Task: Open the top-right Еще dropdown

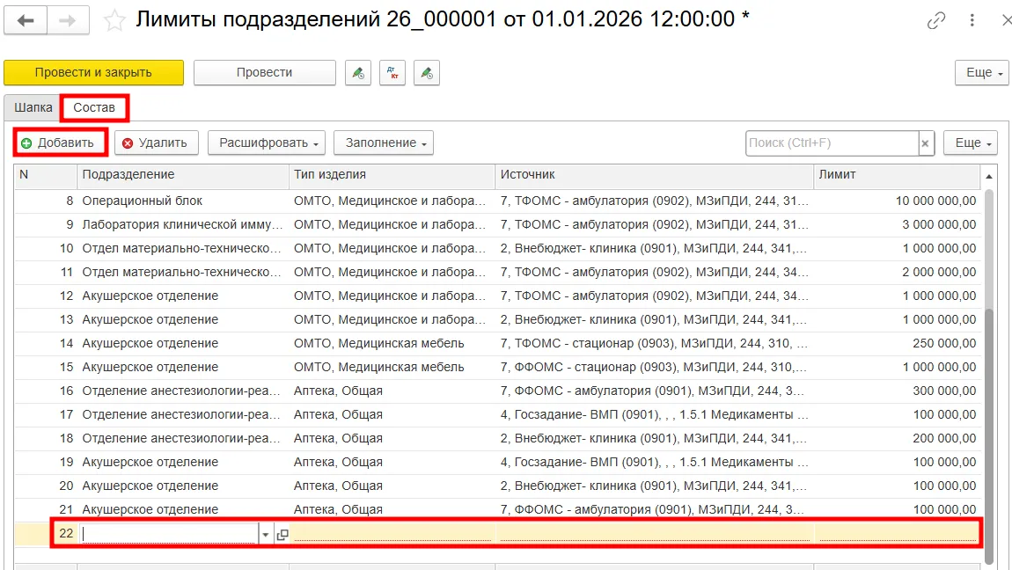Action: tap(982, 73)
